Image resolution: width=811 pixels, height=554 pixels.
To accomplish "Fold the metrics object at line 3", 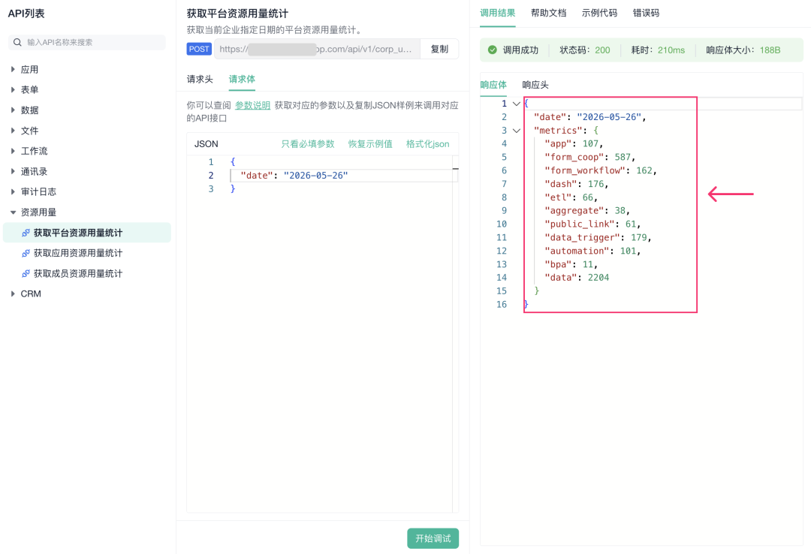I will click(x=516, y=131).
